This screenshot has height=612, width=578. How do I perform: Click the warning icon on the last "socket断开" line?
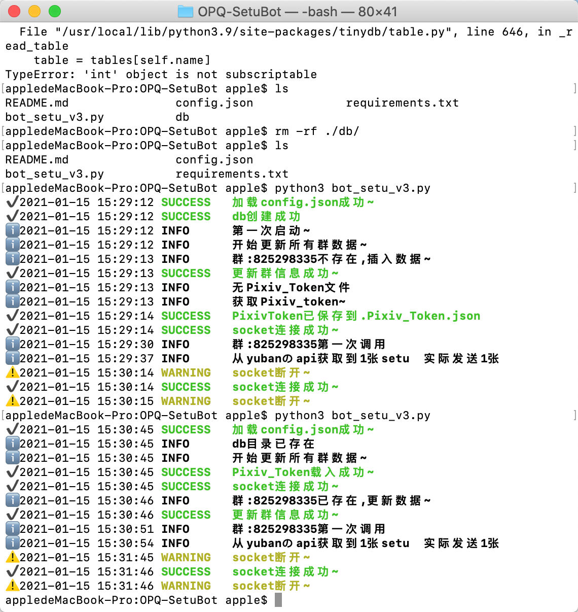11,586
